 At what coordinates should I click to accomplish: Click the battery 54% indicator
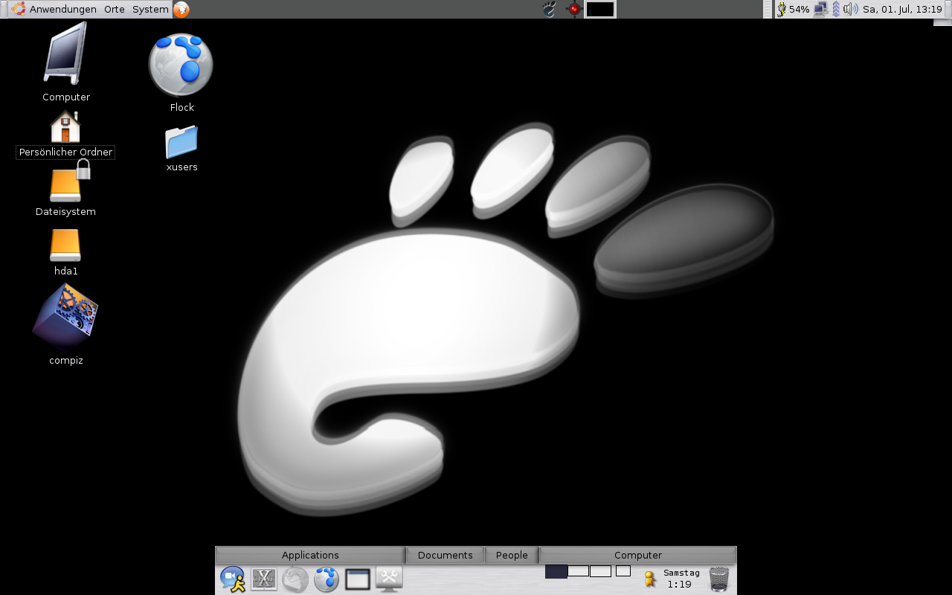point(793,9)
